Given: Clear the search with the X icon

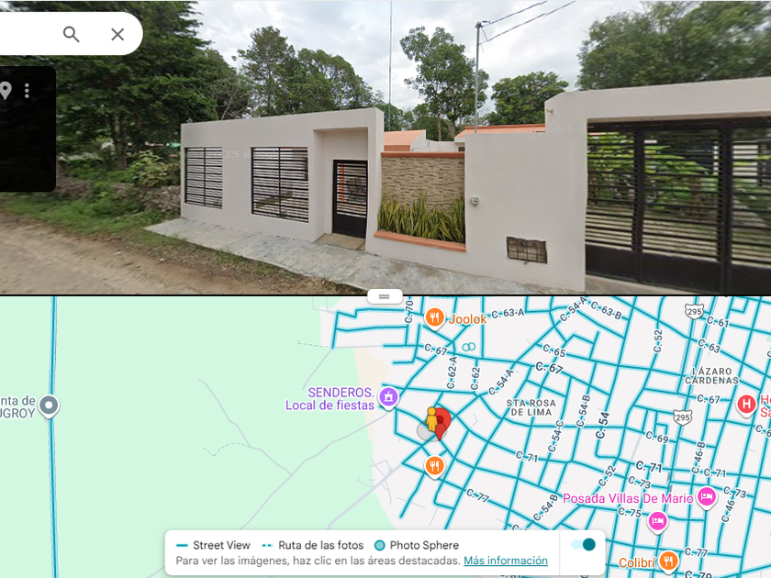Looking at the screenshot, I should (x=117, y=35).
